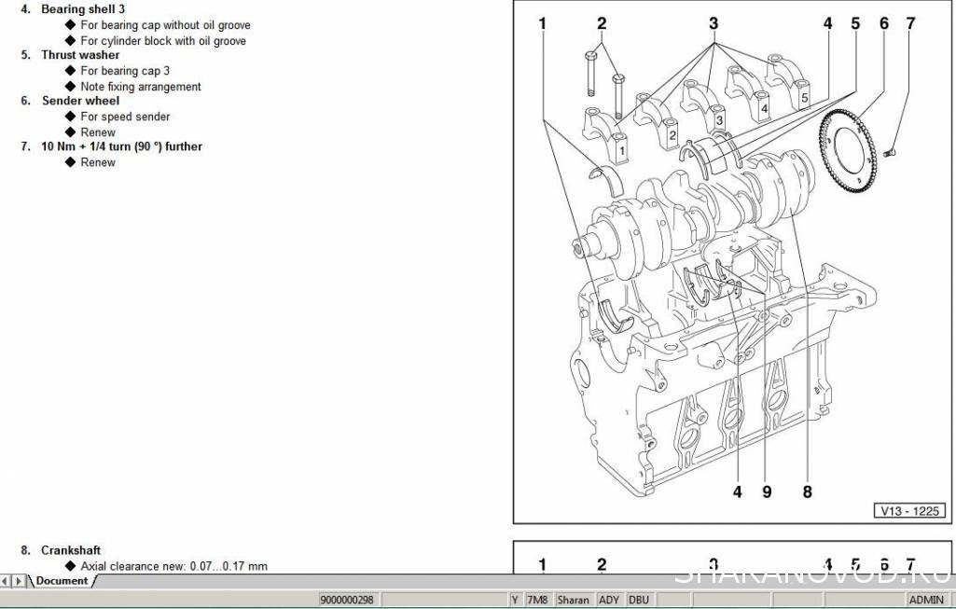Click the tab scroll right arrow
The height and width of the screenshot is (609, 956).
19,581
